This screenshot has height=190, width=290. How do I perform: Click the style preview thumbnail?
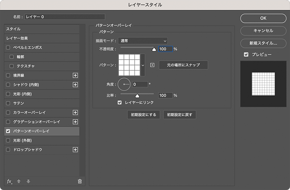coord(263,84)
